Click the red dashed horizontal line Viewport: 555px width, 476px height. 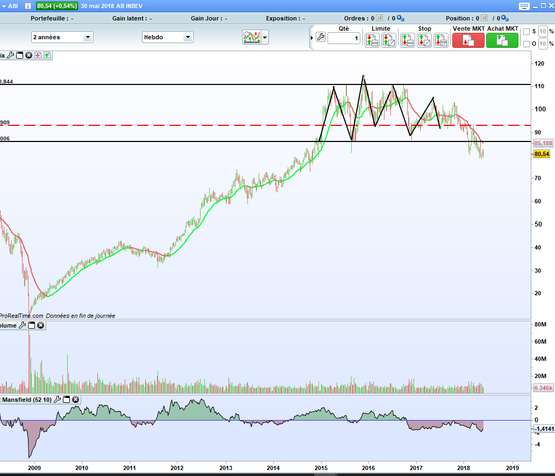point(266,125)
